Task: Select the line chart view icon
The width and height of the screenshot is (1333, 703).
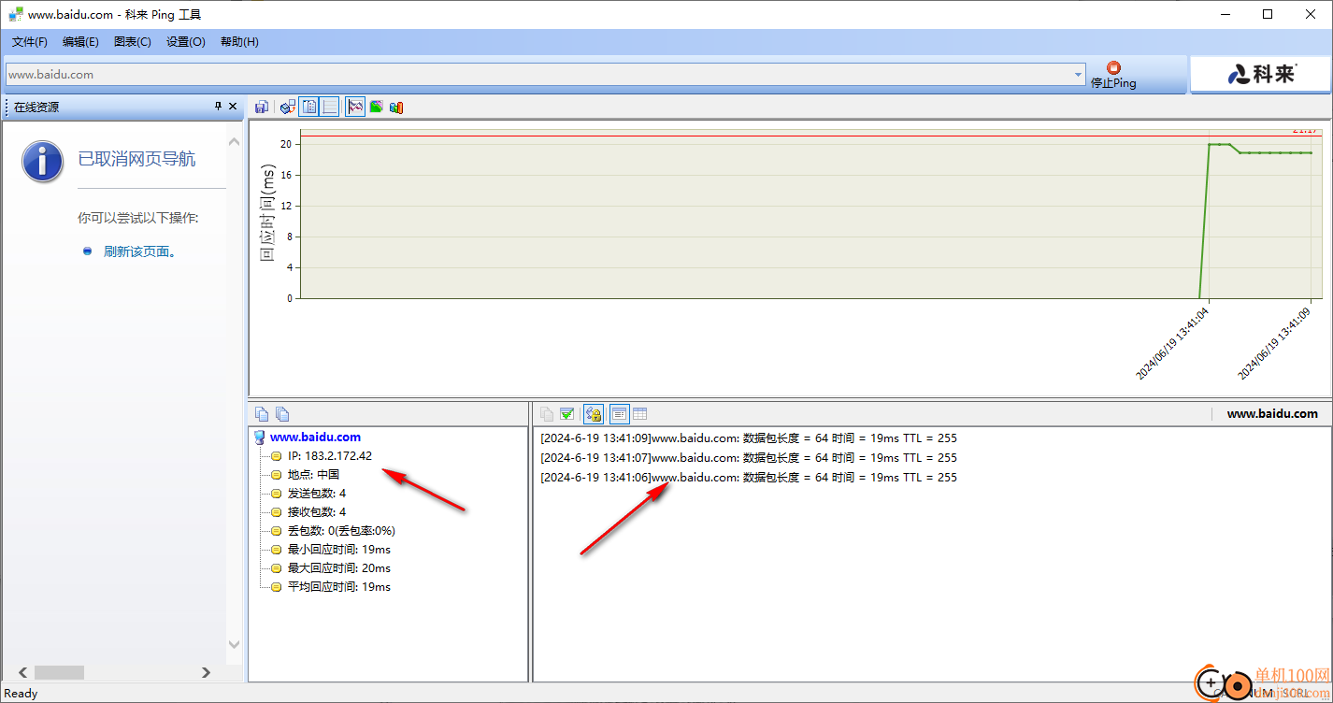Action: 355,108
